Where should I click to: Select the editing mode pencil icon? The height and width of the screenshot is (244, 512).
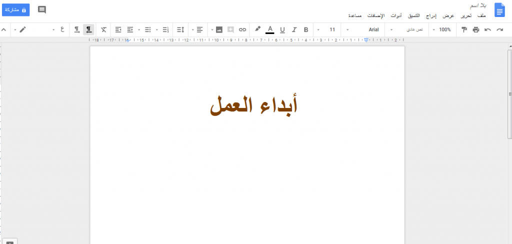[22, 29]
